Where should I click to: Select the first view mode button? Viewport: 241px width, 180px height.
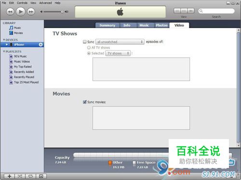pos(177,11)
